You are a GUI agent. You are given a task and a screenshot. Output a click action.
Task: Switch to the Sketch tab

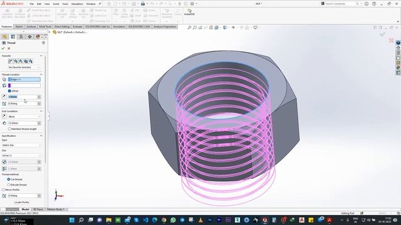click(x=19, y=26)
